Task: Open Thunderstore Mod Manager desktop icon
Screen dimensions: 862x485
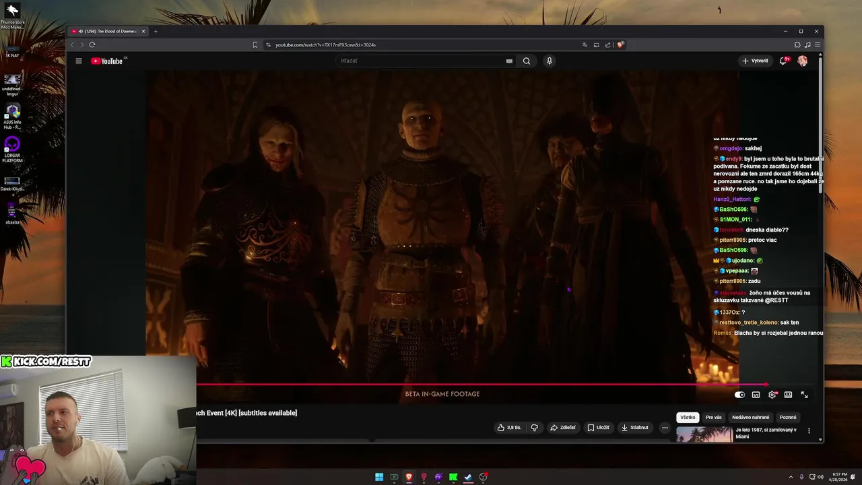Action: (12, 16)
